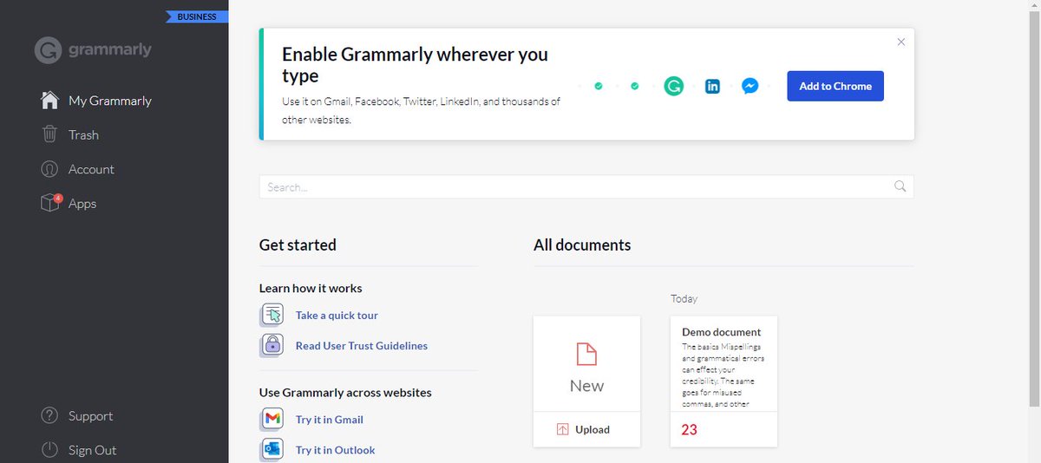
Task: Click the red 23 alerts count
Action: (x=689, y=429)
